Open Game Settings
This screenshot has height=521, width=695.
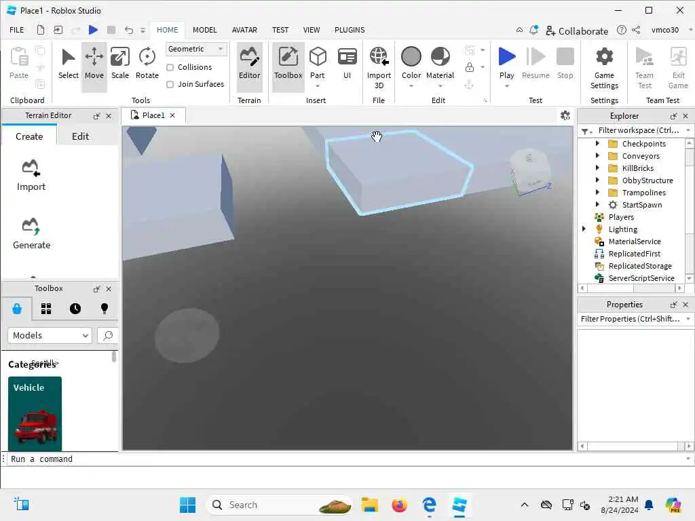click(x=604, y=68)
